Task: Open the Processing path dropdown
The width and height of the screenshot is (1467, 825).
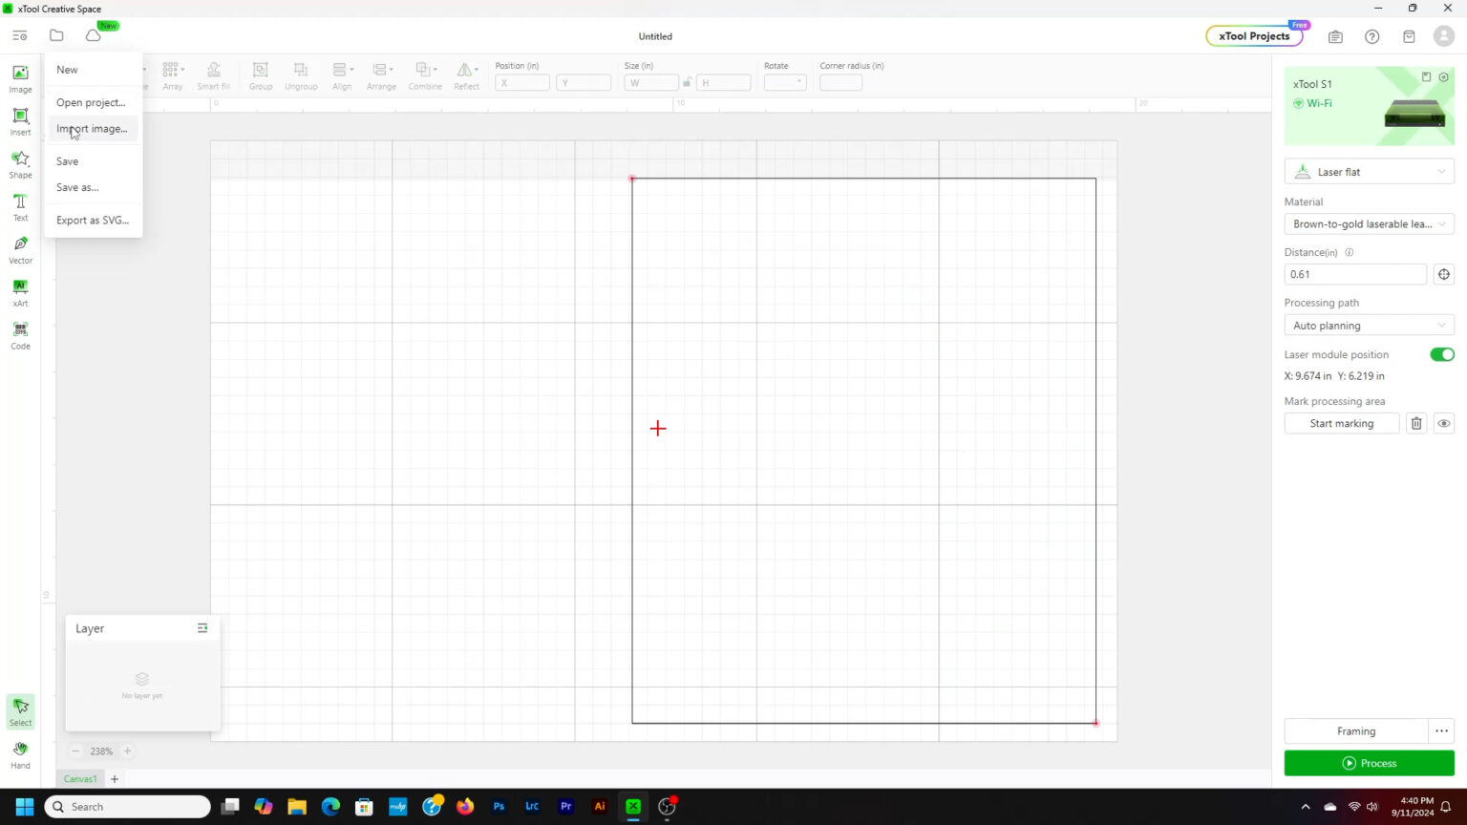Action: (x=1369, y=326)
